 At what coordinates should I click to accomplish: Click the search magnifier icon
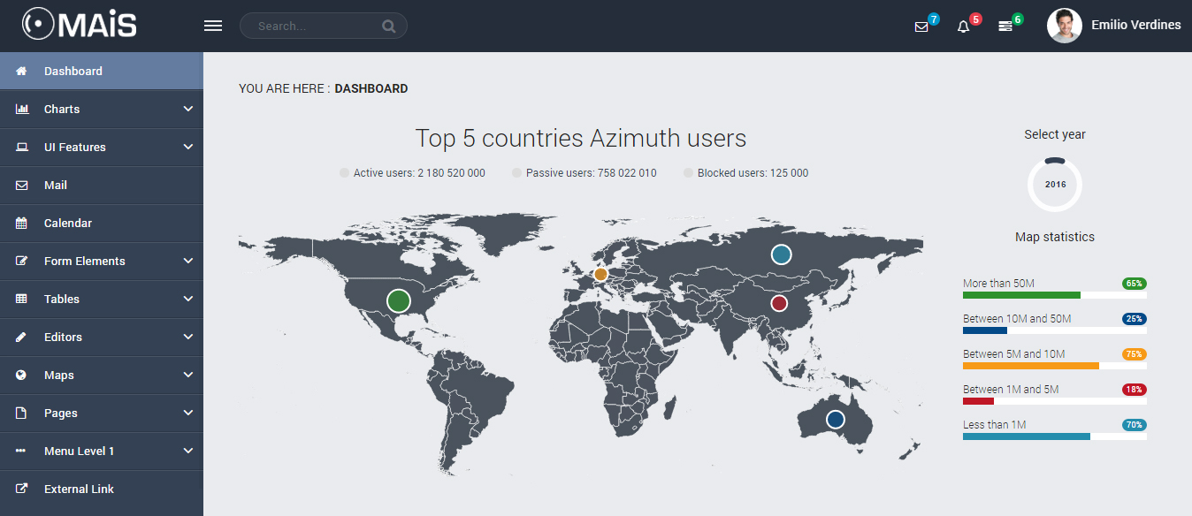click(x=388, y=27)
